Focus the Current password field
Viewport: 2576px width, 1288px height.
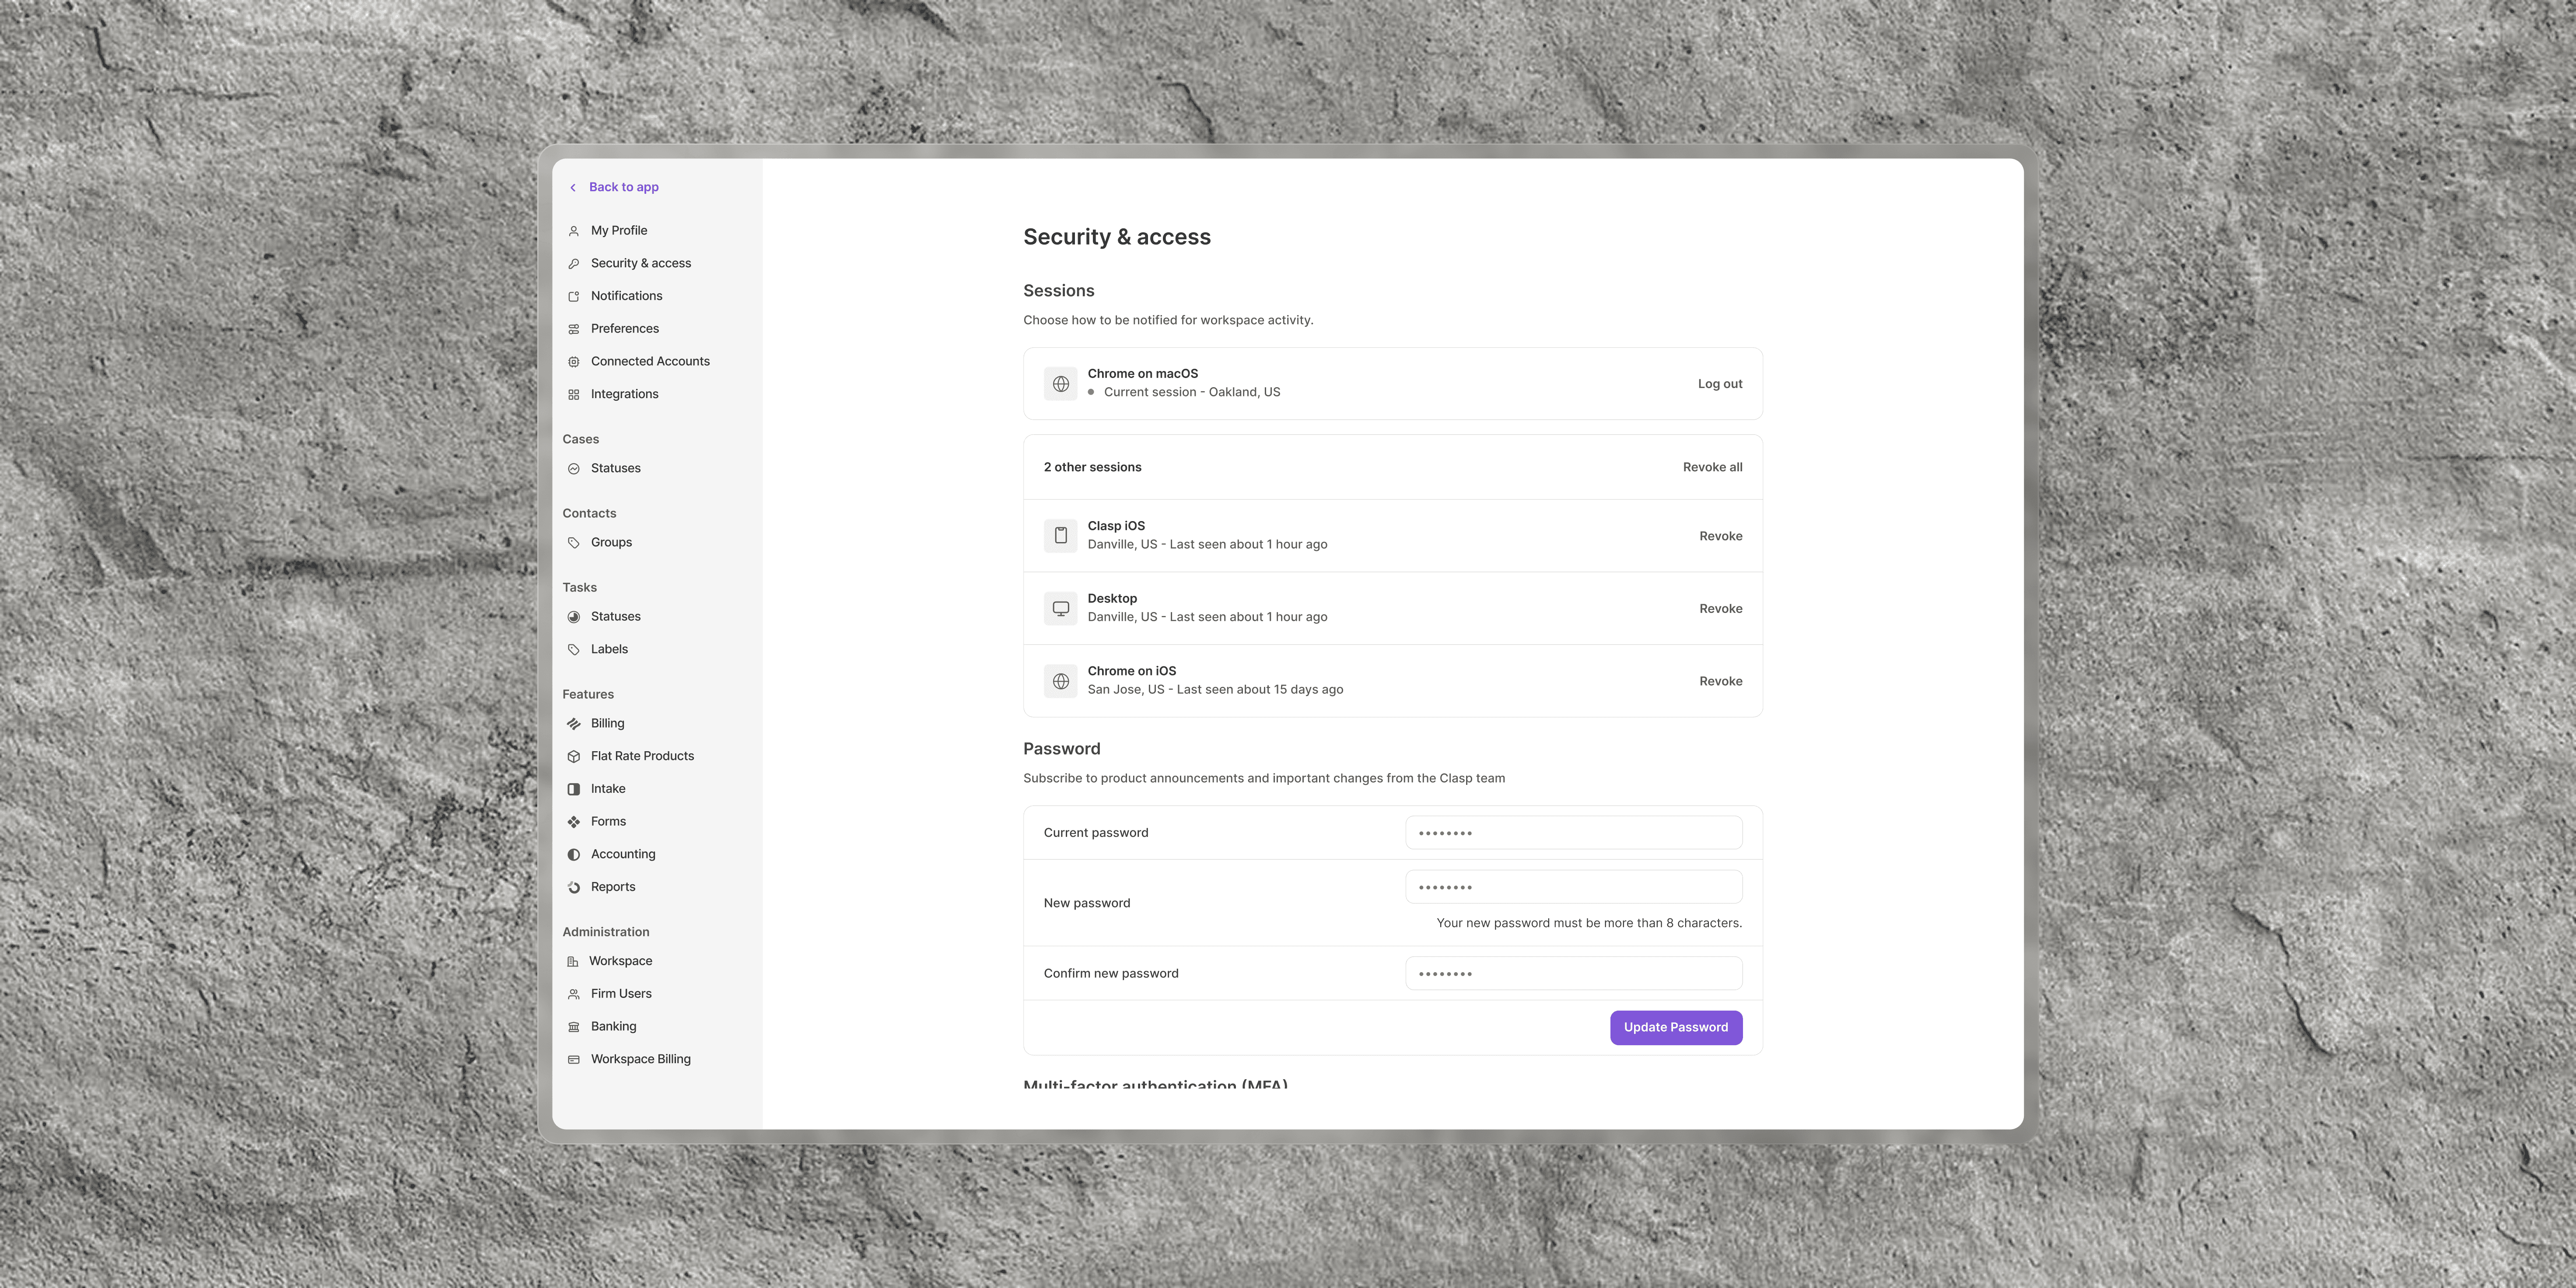1573,833
